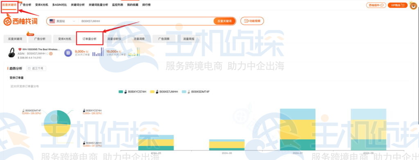Screen dimensions: 419x160
Task: Switch to the 订单量分析 sub-tab
Action: [x=90, y=39]
